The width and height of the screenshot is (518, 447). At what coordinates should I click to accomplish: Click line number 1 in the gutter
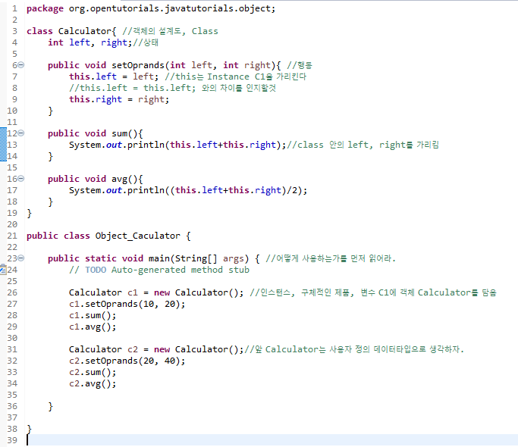pyautogui.click(x=14, y=8)
